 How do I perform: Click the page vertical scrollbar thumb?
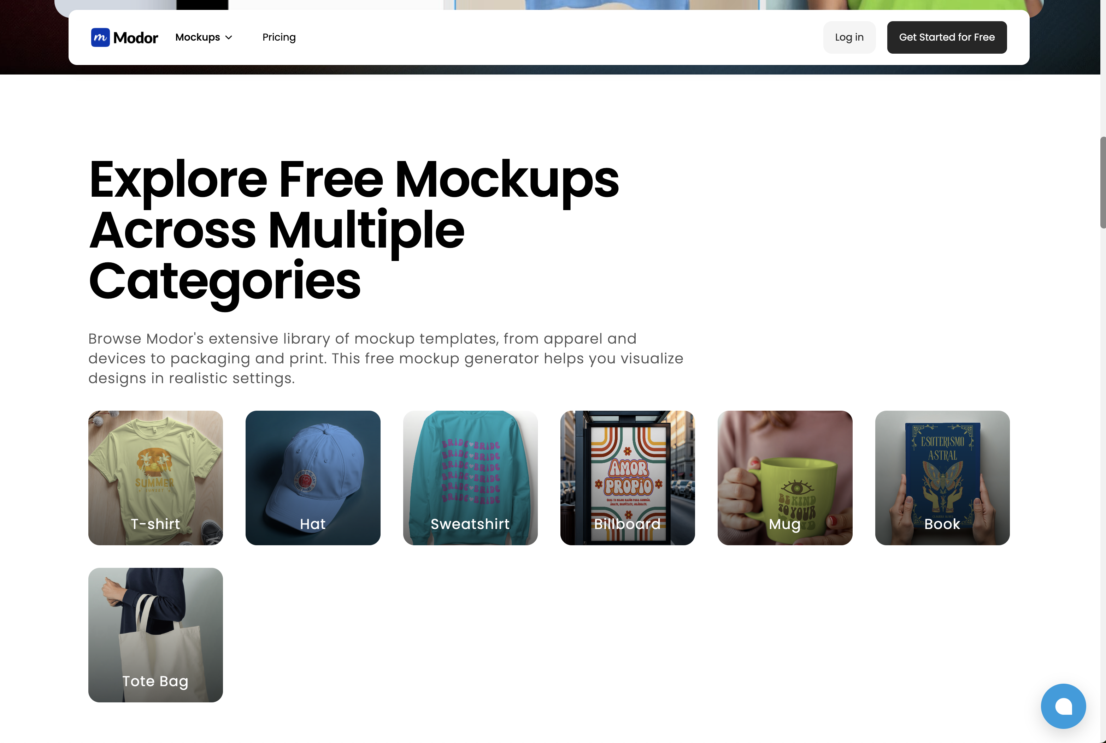pos(1103,183)
